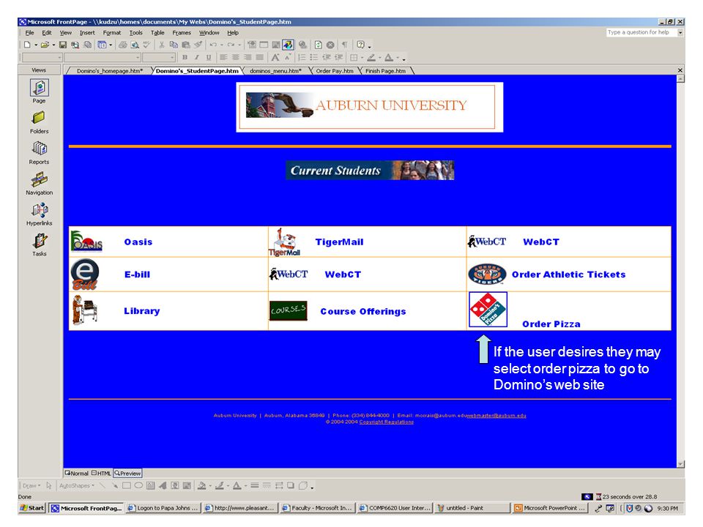The height and width of the screenshot is (527, 703).
Task: Toggle Italic formatting
Action: (197, 57)
